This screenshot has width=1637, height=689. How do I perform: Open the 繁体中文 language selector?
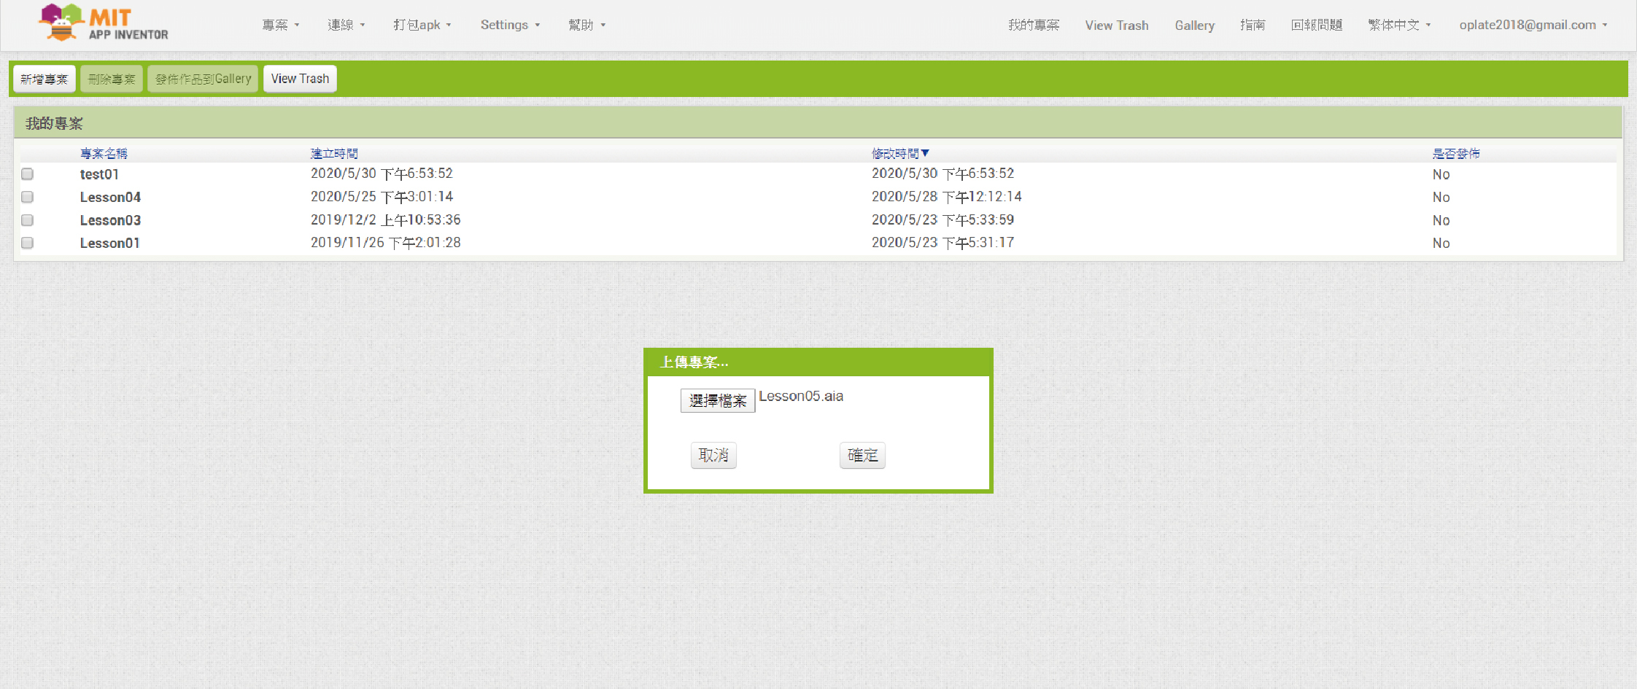coord(1399,25)
